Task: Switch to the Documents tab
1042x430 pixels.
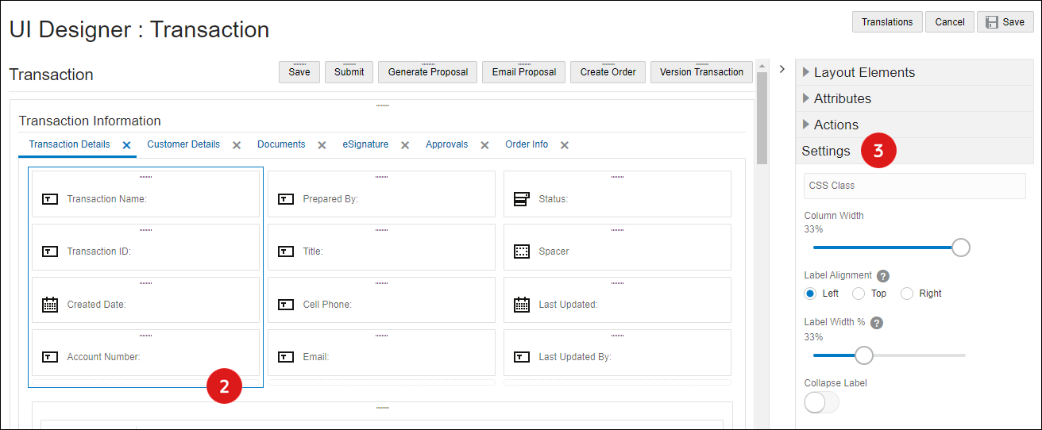Action: 281,144
